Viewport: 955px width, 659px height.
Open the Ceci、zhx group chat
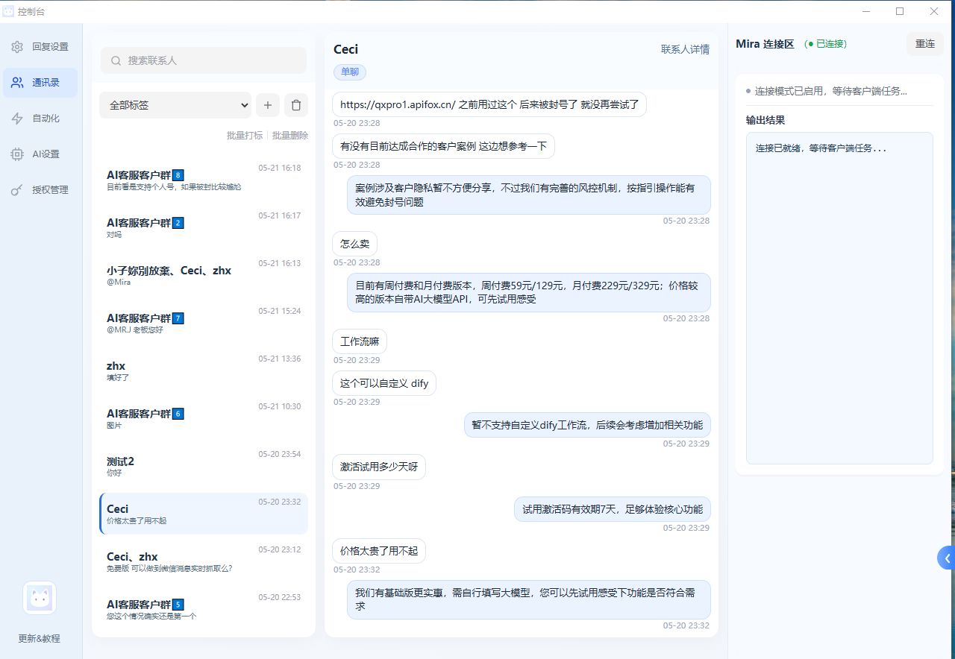204,561
